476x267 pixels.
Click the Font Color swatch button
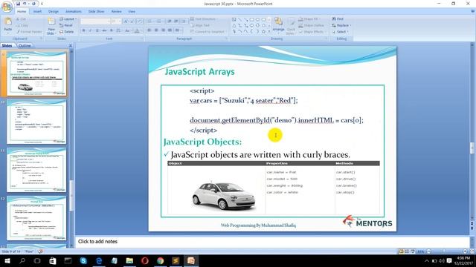click(137, 30)
